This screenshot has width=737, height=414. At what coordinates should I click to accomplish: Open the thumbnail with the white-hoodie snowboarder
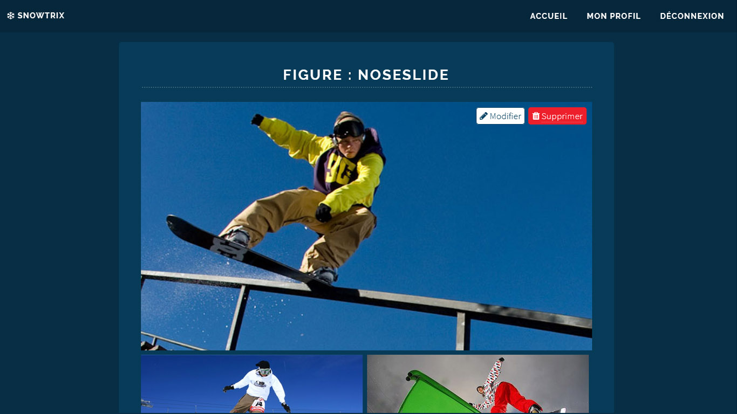[251, 384]
